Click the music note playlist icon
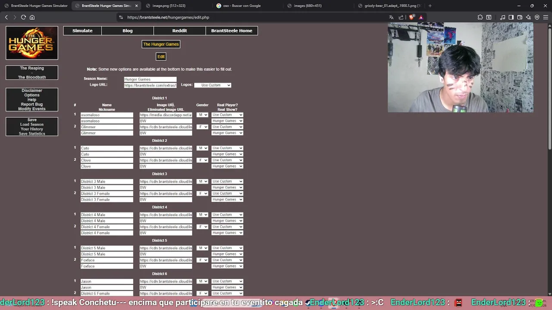 [502, 17]
